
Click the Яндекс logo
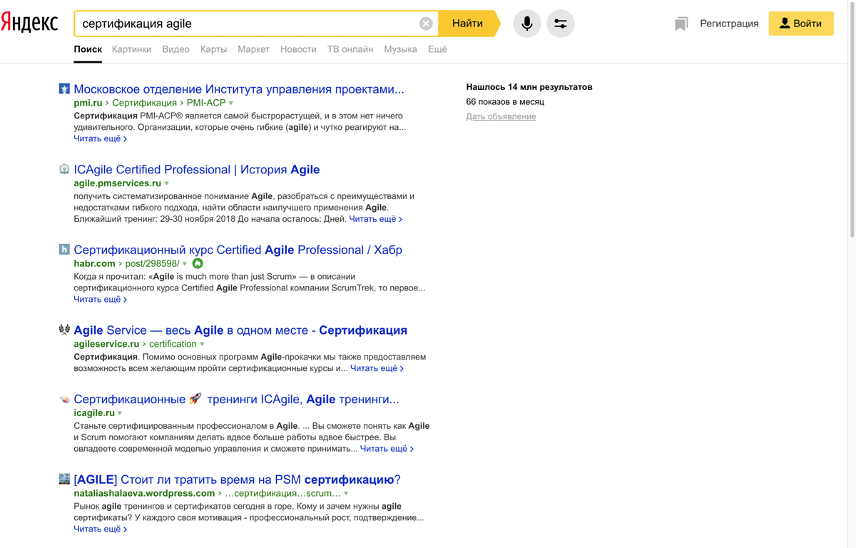click(29, 23)
